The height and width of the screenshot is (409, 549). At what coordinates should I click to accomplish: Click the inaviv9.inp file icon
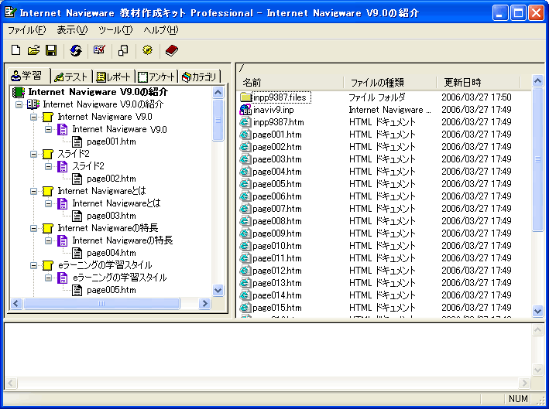(245, 110)
